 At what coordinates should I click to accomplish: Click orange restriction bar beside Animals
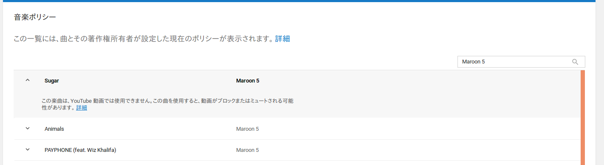(583, 129)
